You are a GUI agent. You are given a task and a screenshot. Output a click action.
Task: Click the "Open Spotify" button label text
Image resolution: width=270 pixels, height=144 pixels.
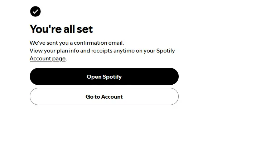(104, 76)
